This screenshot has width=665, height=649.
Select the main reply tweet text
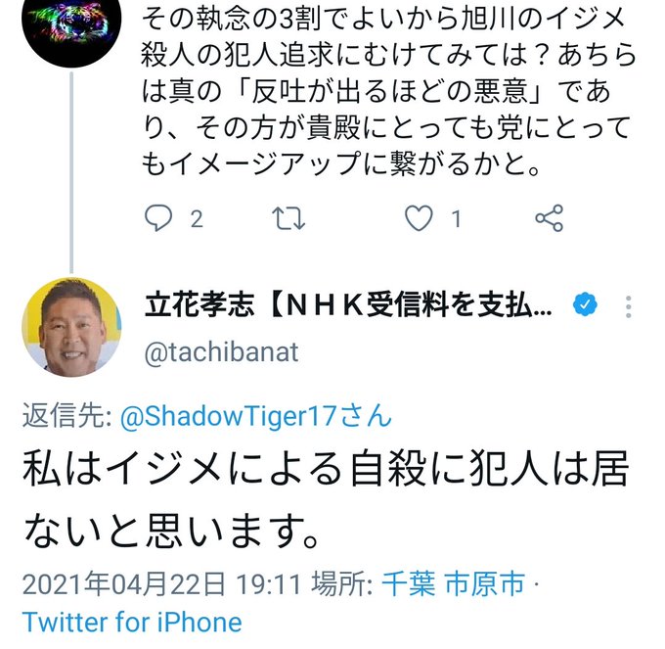click(326, 499)
